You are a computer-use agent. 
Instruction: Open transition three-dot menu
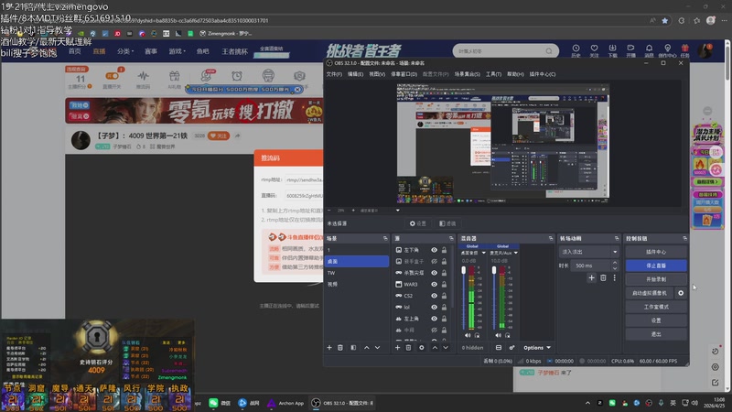tap(614, 277)
